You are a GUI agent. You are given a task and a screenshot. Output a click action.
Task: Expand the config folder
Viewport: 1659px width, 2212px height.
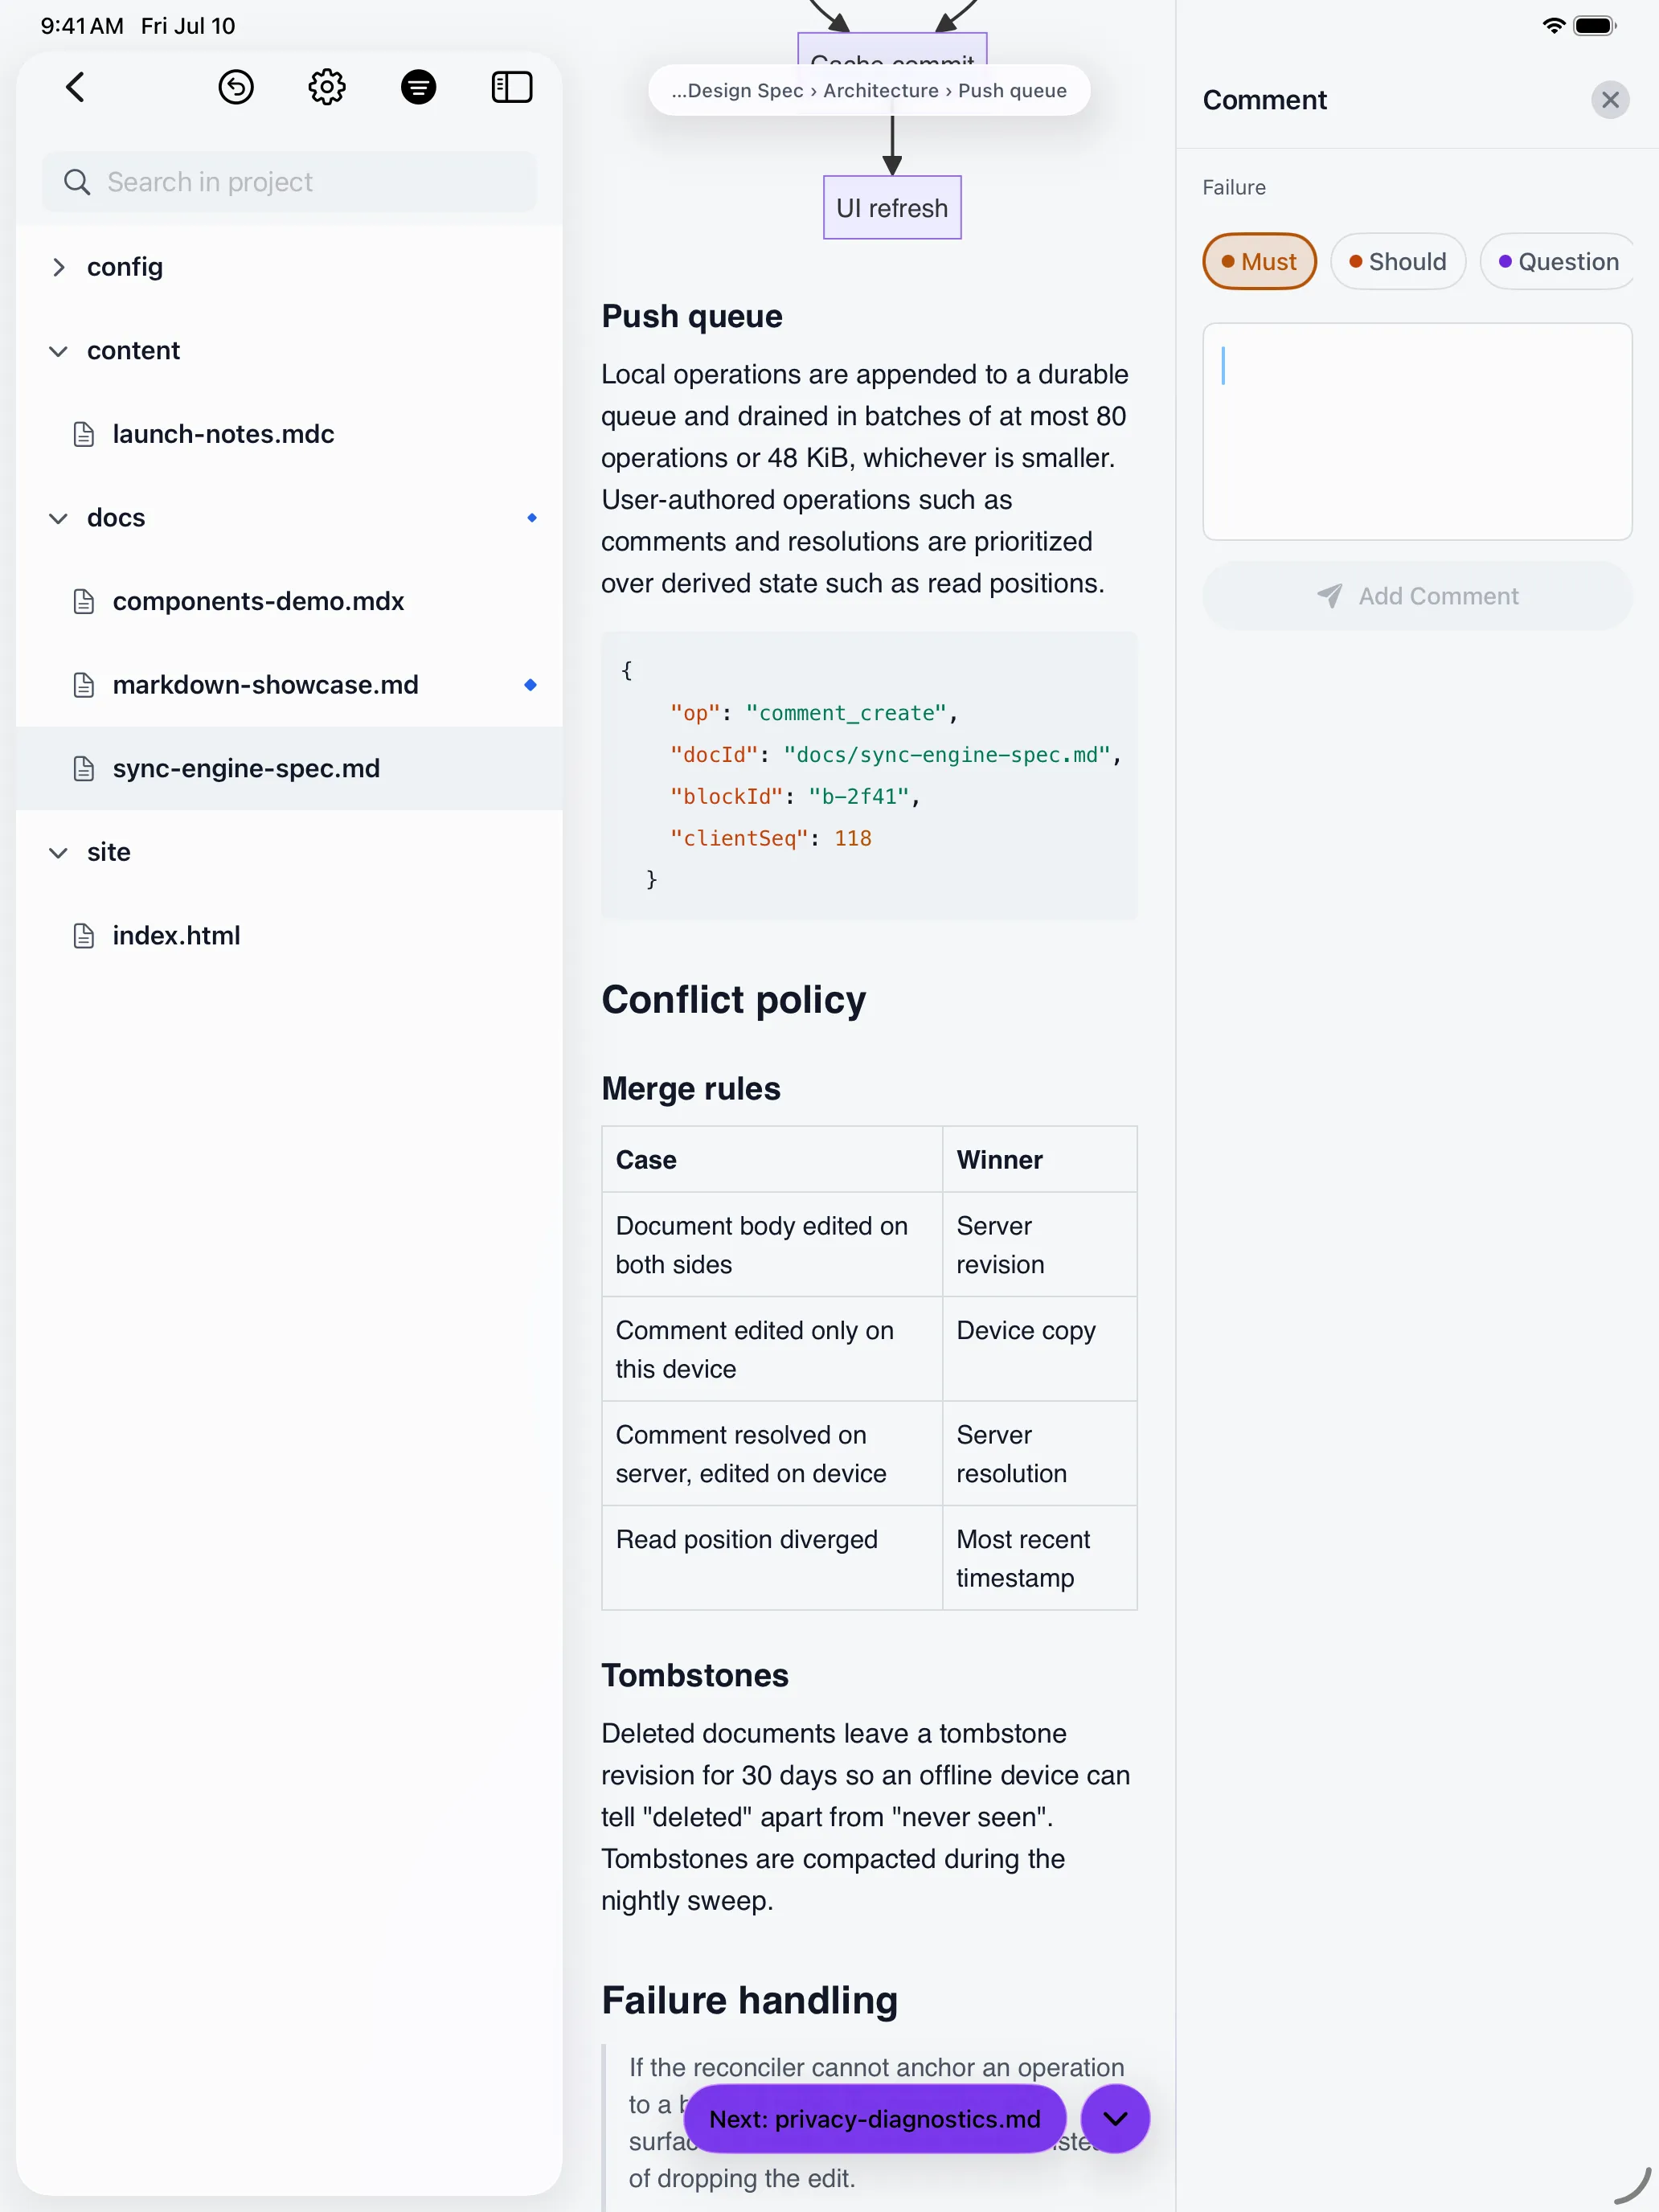pos(59,267)
